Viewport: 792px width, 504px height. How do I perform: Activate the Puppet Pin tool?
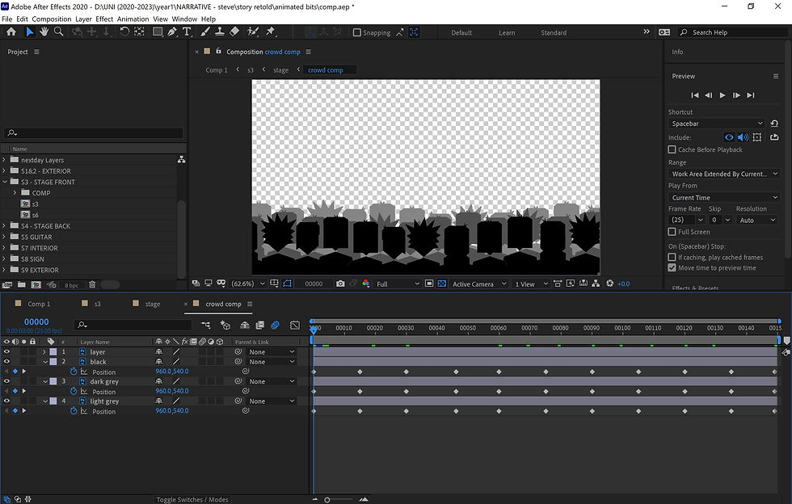[x=271, y=32]
